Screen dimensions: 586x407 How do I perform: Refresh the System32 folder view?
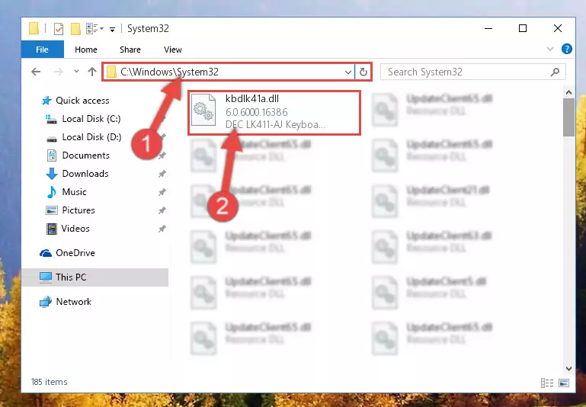pyautogui.click(x=363, y=72)
